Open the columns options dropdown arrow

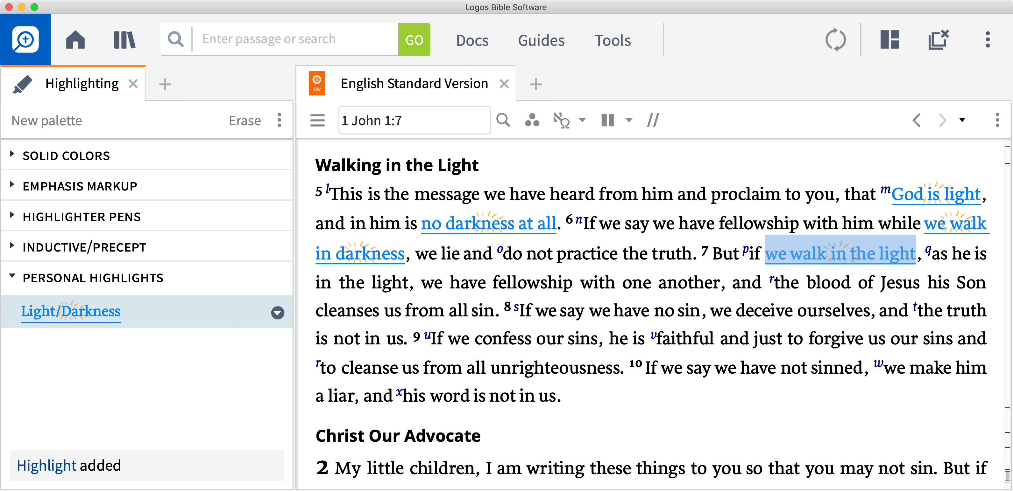pyautogui.click(x=629, y=120)
